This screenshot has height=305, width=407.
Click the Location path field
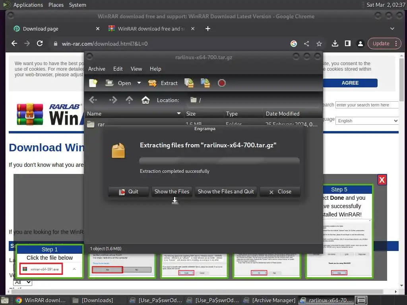tap(253, 100)
